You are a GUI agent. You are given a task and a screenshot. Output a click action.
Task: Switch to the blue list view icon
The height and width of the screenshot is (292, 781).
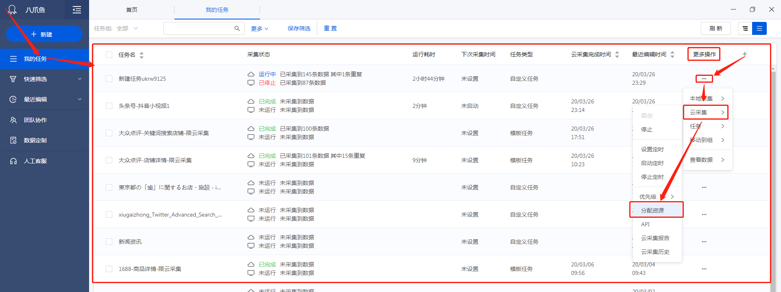pos(759,28)
